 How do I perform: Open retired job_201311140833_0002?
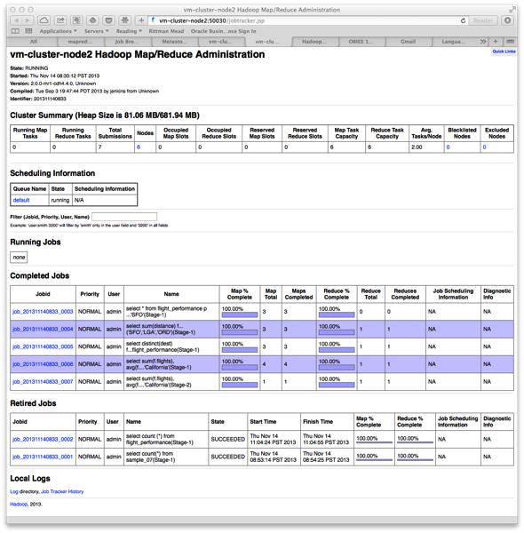pyautogui.click(x=43, y=439)
